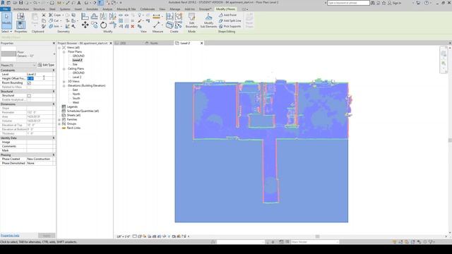The height and width of the screenshot is (254, 452).
Task: Select Schedules/Quantities in Project Browser
Action: tap(83, 111)
